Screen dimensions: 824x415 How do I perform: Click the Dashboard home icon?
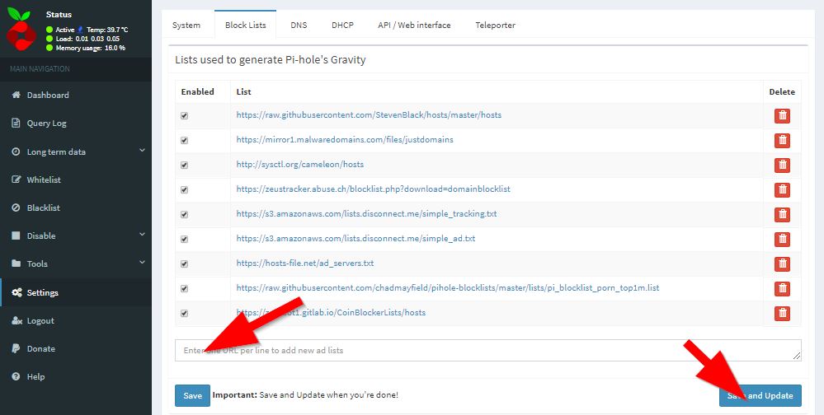(16, 95)
